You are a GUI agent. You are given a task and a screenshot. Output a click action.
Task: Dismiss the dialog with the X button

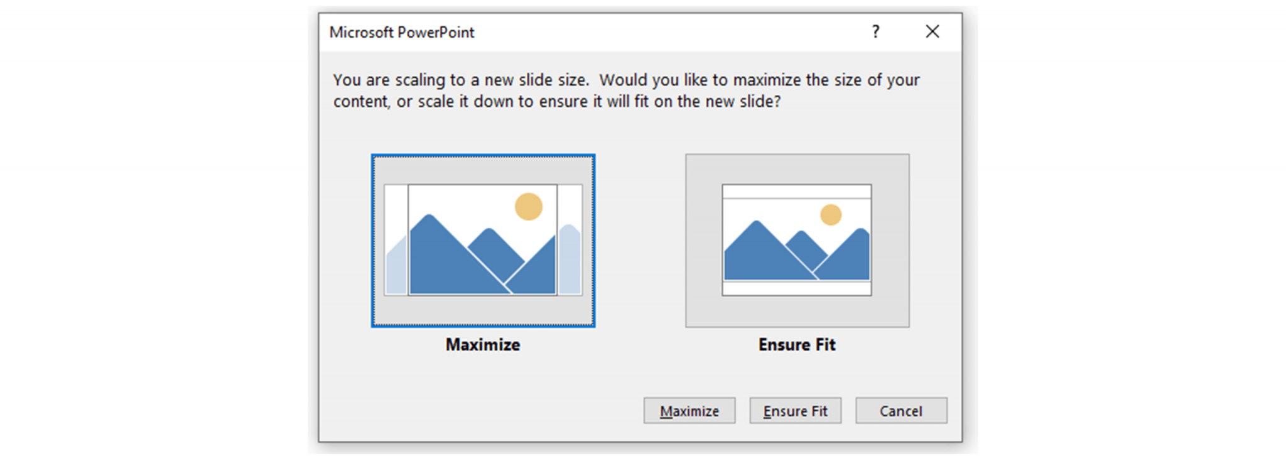pyautogui.click(x=933, y=31)
